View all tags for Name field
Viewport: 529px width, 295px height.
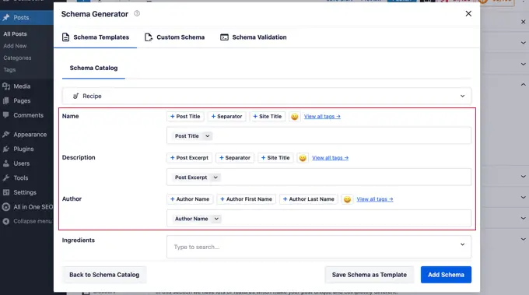coord(322,117)
